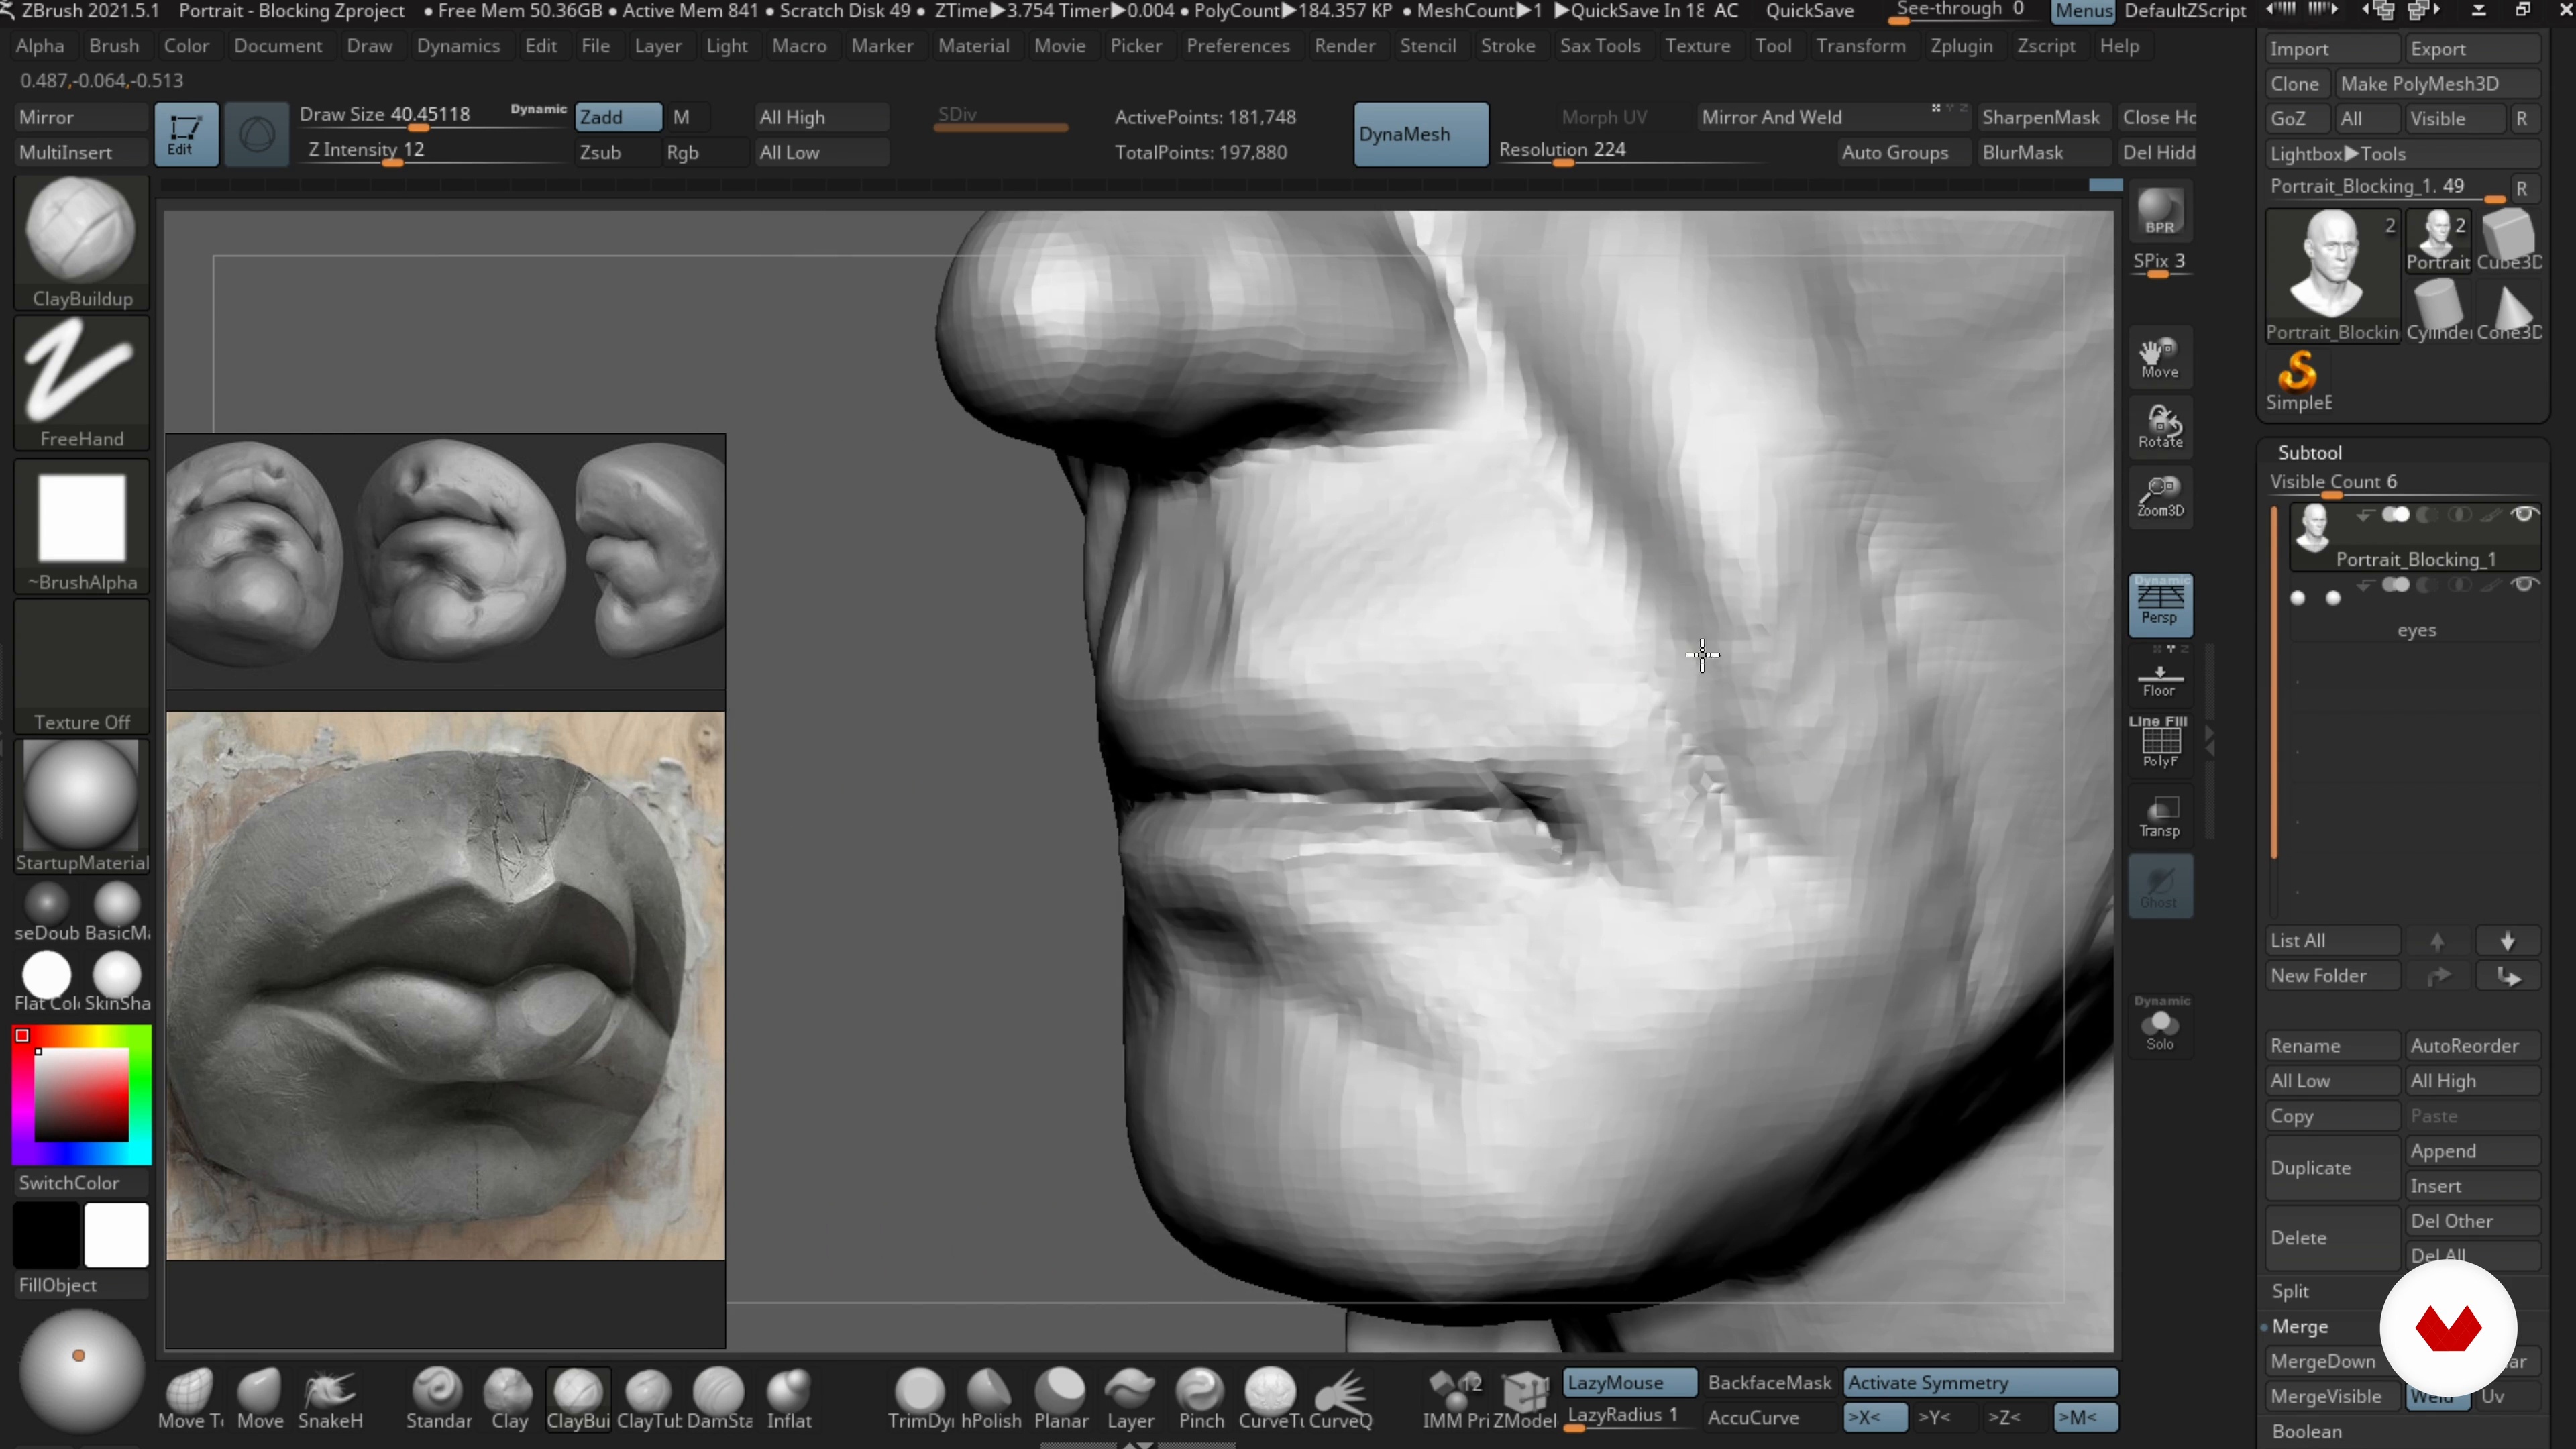Toggle LazyMouse on or off
Screen dimensions: 2576x1449
tap(1629, 1382)
